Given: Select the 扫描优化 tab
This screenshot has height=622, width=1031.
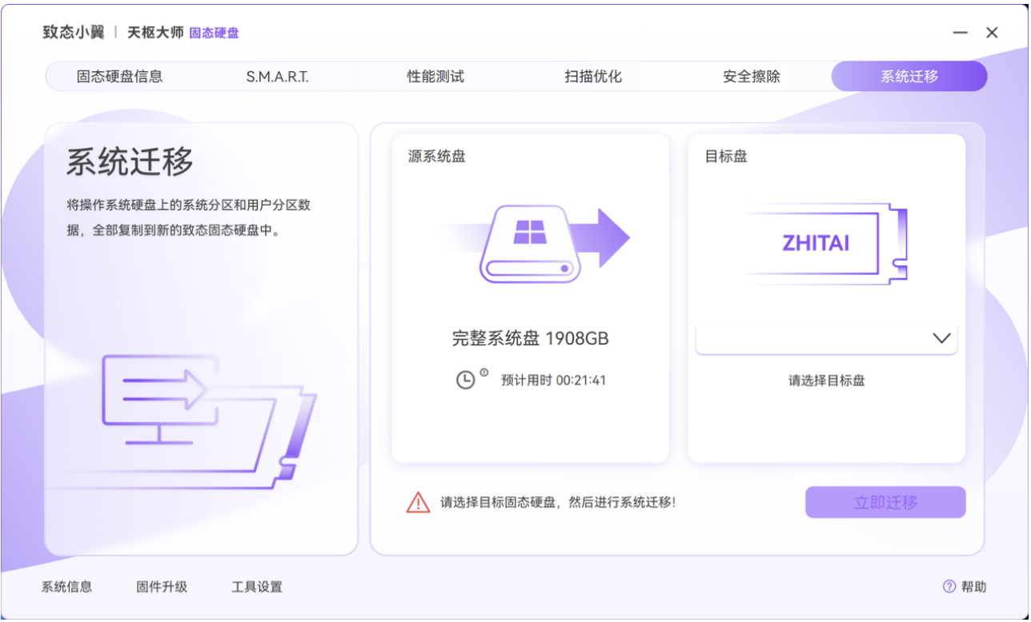Looking at the screenshot, I should 592,76.
